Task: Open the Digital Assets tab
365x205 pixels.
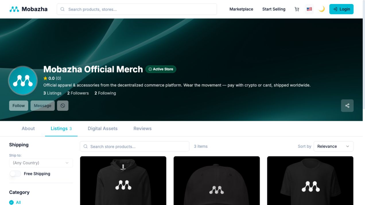Action: pos(103,129)
